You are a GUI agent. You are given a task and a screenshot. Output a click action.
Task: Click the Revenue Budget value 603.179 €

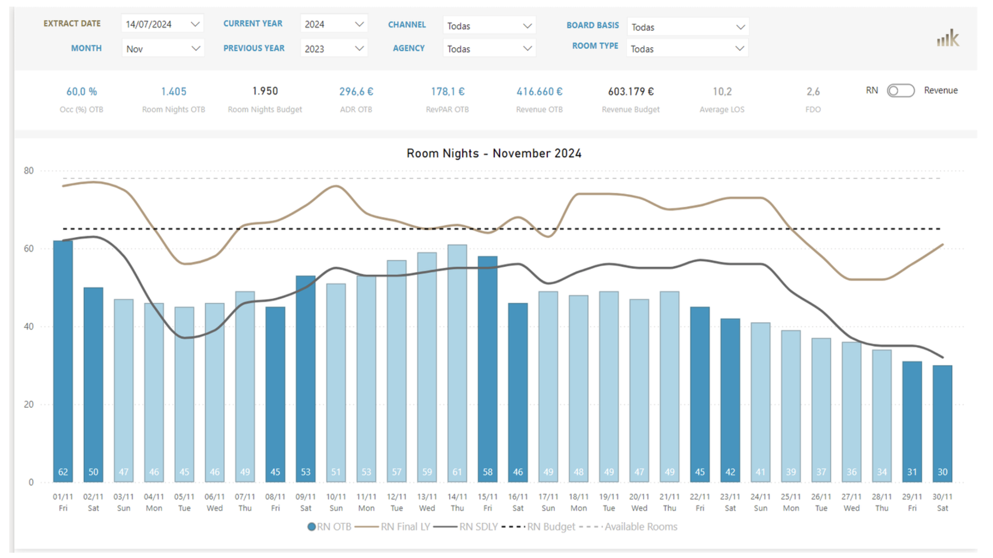coord(631,92)
